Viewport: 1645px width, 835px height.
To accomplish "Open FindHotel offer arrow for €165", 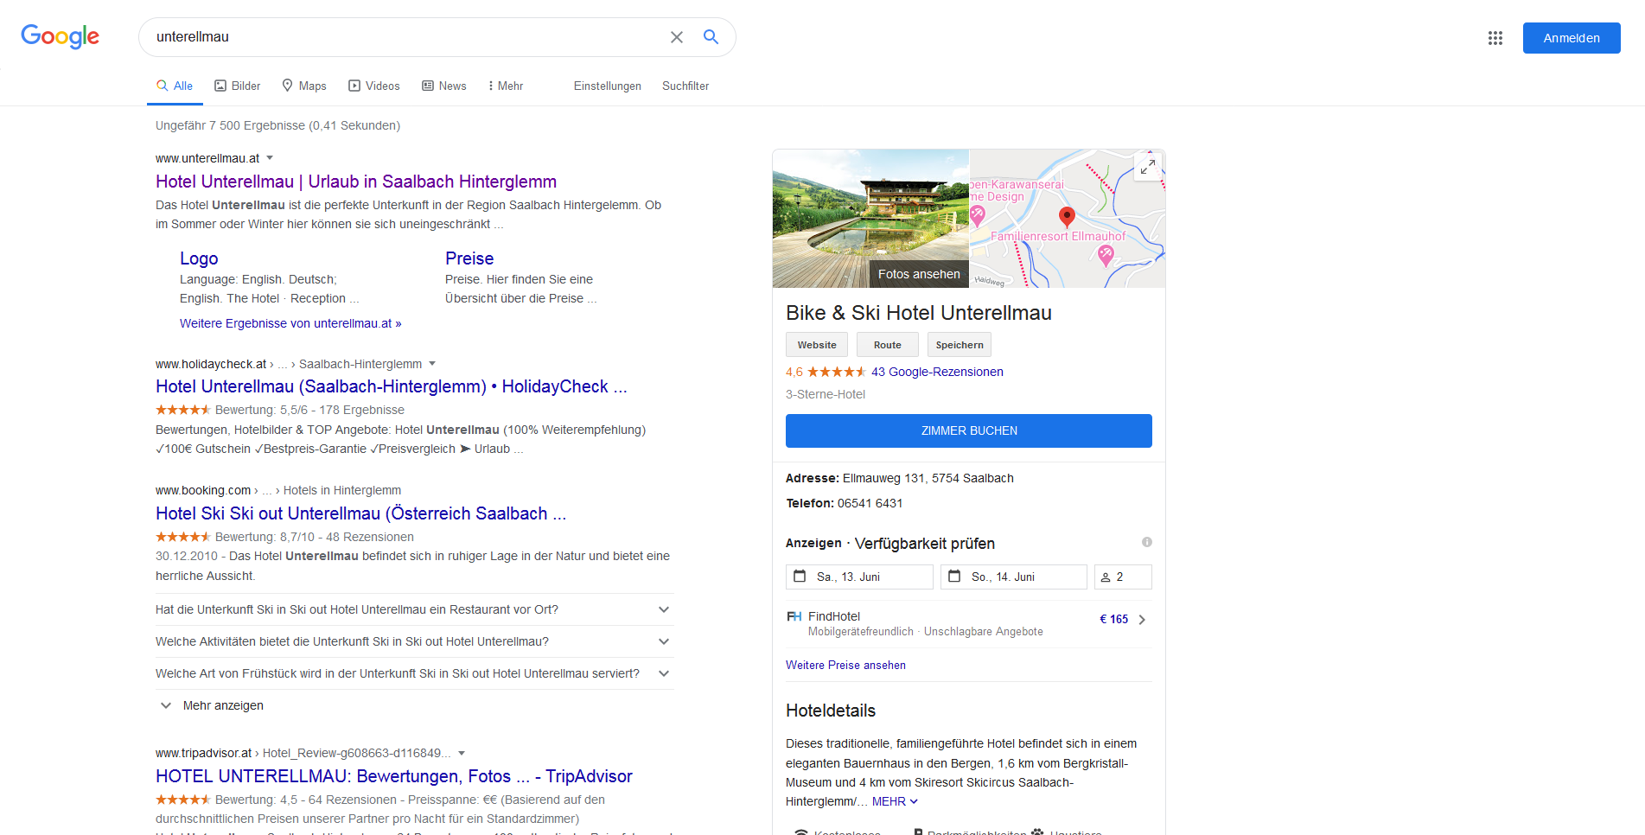I will (1142, 620).
